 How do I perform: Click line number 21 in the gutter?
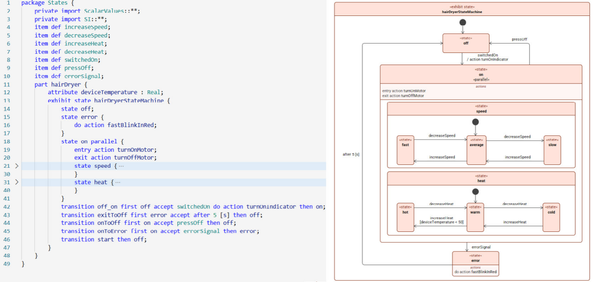(x=7, y=166)
